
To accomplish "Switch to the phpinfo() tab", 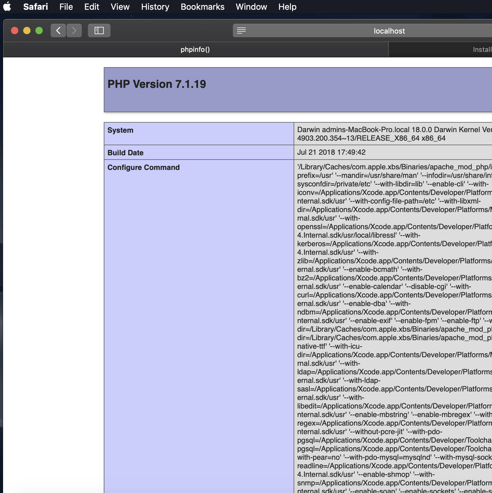I will pos(195,49).
